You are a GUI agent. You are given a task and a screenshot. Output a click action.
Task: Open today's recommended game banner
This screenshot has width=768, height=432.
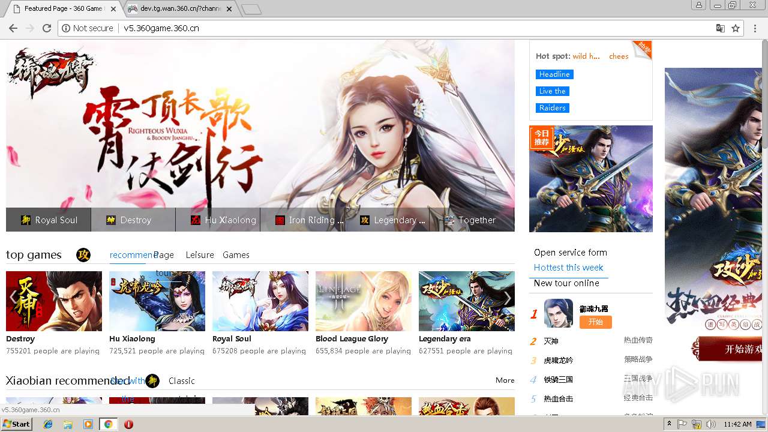point(591,179)
